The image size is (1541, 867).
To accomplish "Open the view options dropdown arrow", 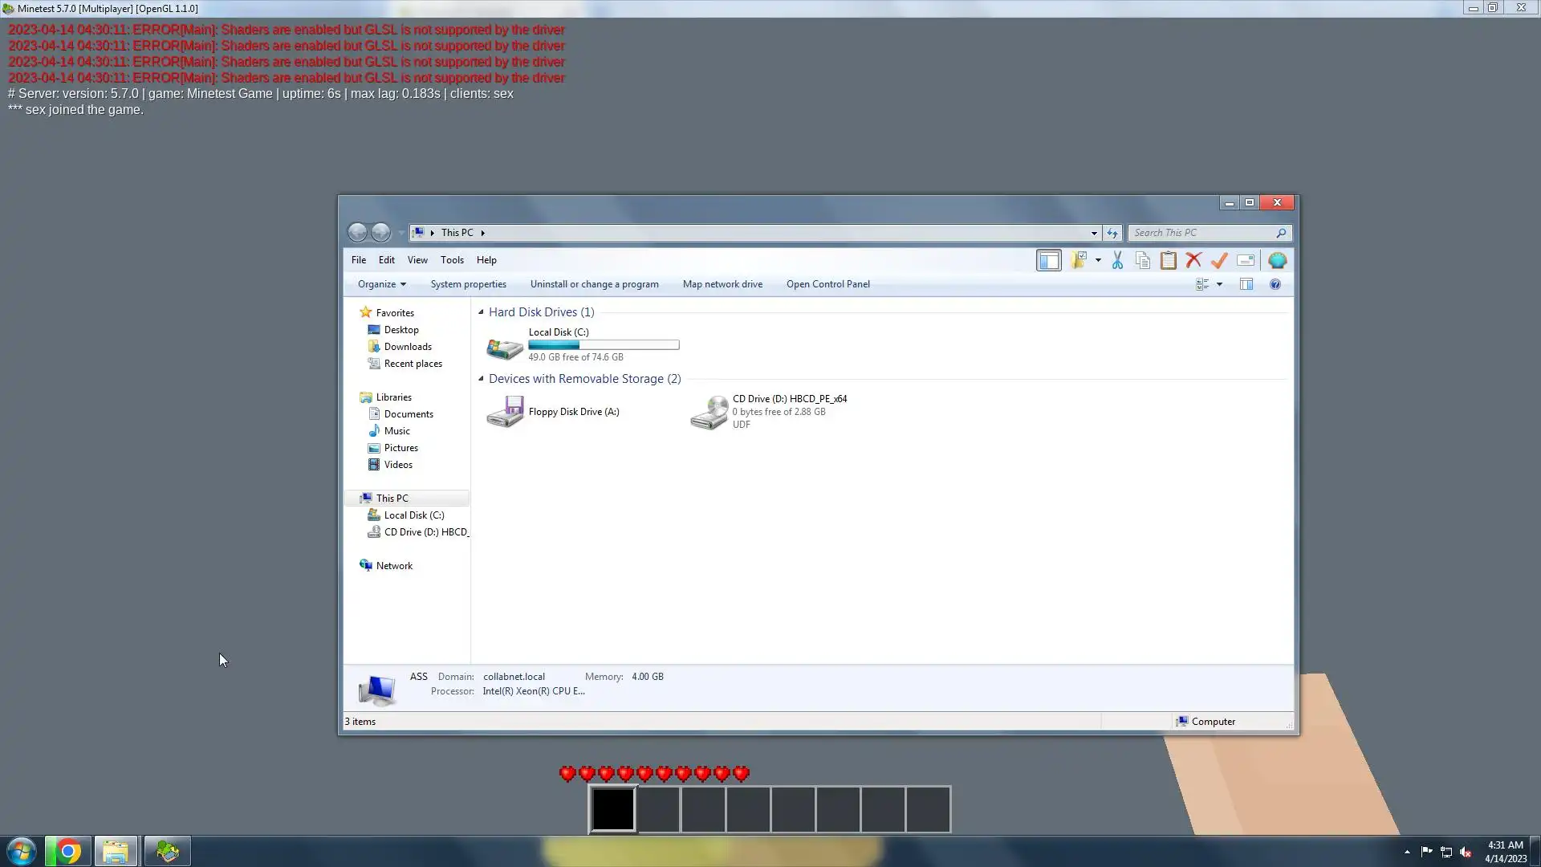I will (1219, 284).
